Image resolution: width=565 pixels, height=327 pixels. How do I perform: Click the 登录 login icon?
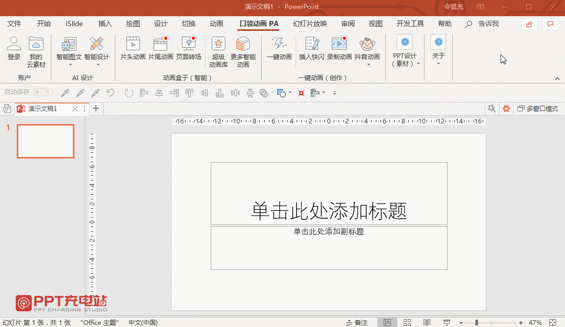tap(14, 43)
